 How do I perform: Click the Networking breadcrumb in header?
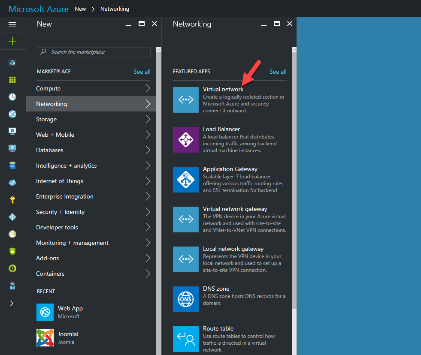pyautogui.click(x=115, y=9)
